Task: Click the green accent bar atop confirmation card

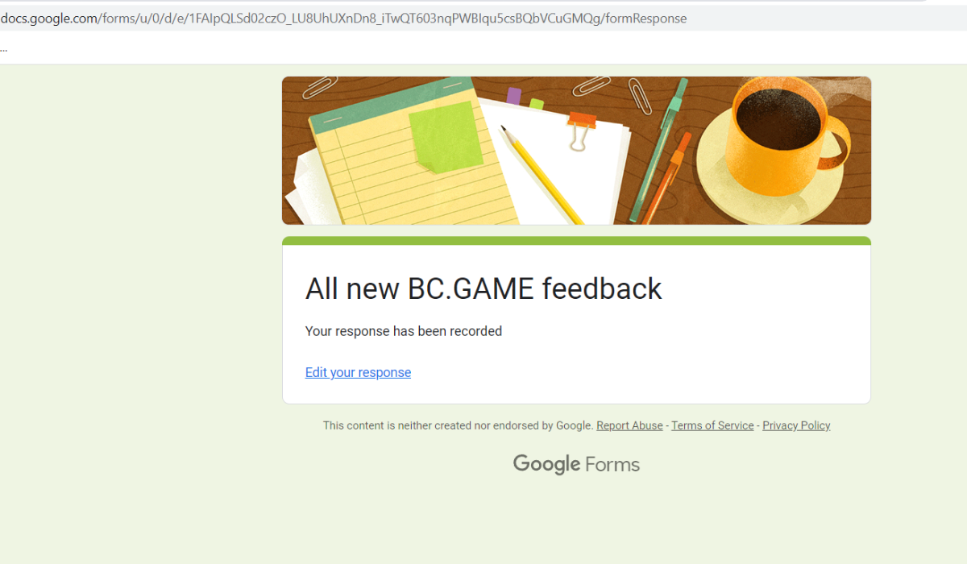Action: [x=576, y=241]
